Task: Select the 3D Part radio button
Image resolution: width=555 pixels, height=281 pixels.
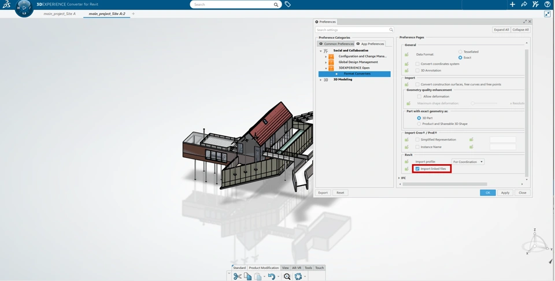Action: point(419,118)
